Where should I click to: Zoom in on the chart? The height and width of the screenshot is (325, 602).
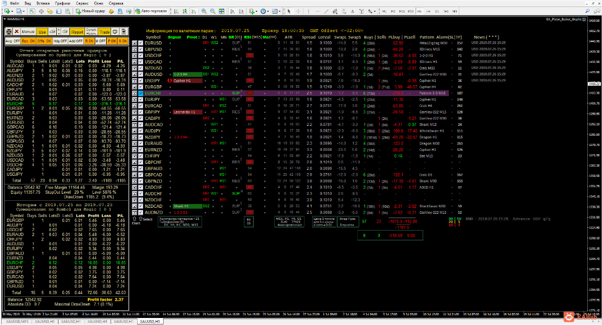204,11
